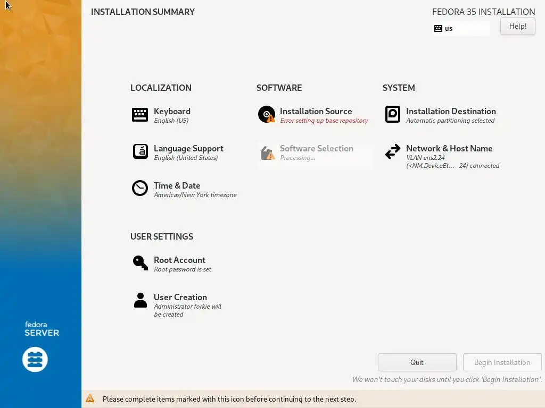Open the Installation Source title
The height and width of the screenshot is (408, 545).
click(316, 111)
